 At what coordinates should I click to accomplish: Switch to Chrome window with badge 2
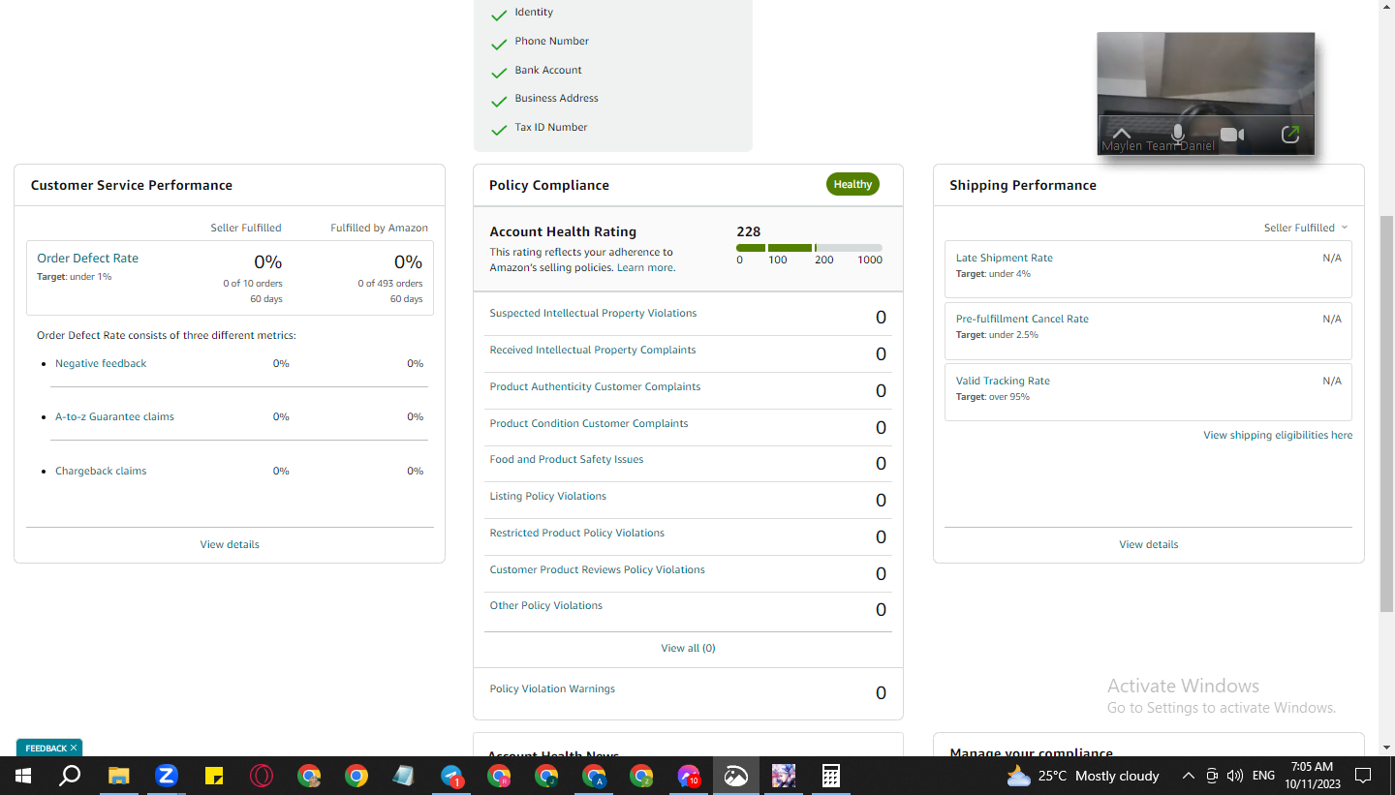pyautogui.click(x=641, y=776)
